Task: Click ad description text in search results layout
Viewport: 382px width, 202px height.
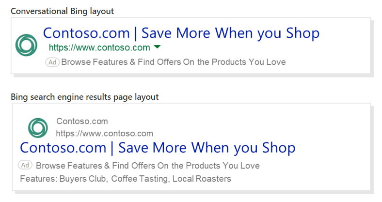Action: pos(148,166)
